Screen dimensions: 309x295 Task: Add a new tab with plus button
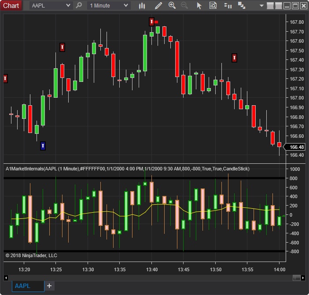[49, 286]
